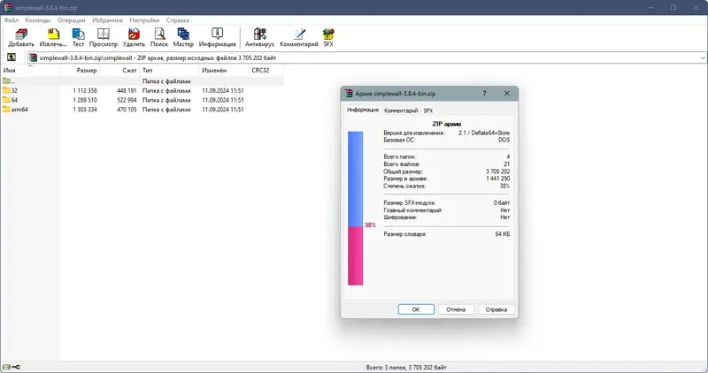Viewport: 708px width, 373px height.
Task: Click size value 1 289 510
Action: 85,100
